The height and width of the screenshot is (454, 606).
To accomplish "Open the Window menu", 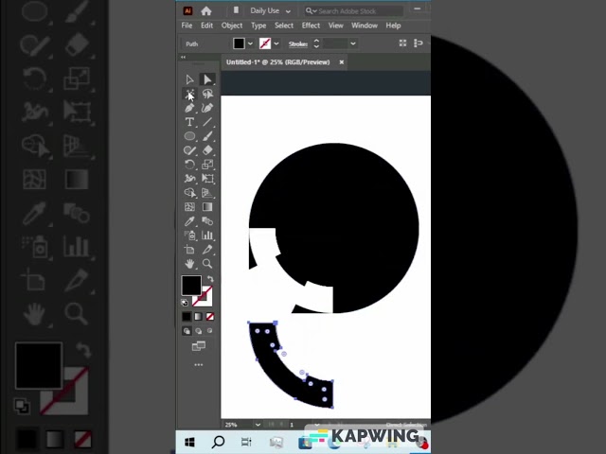I will point(364,26).
